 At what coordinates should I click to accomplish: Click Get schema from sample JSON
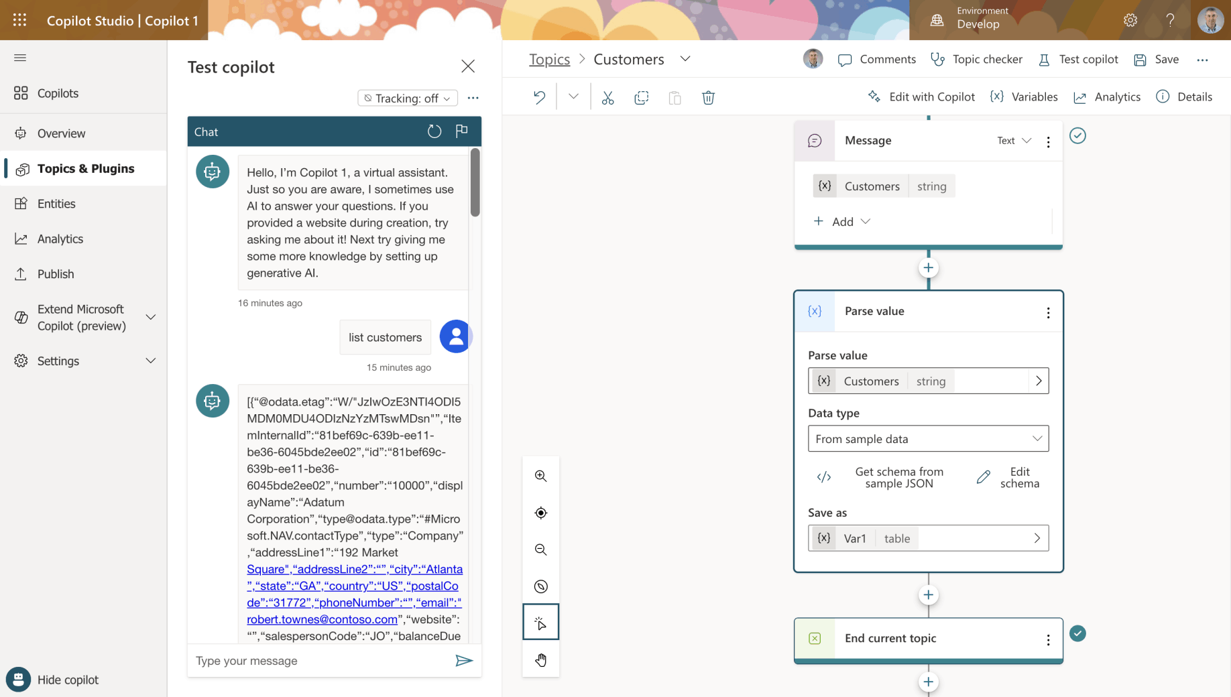880,477
